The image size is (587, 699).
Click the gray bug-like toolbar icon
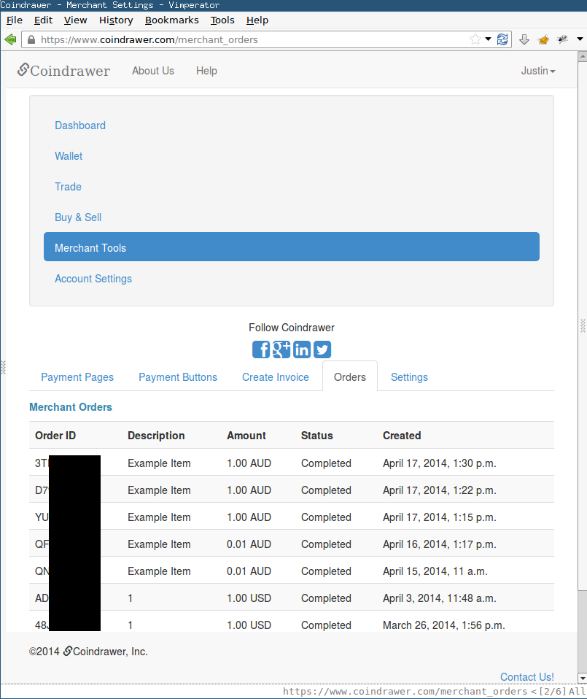click(x=562, y=39)
